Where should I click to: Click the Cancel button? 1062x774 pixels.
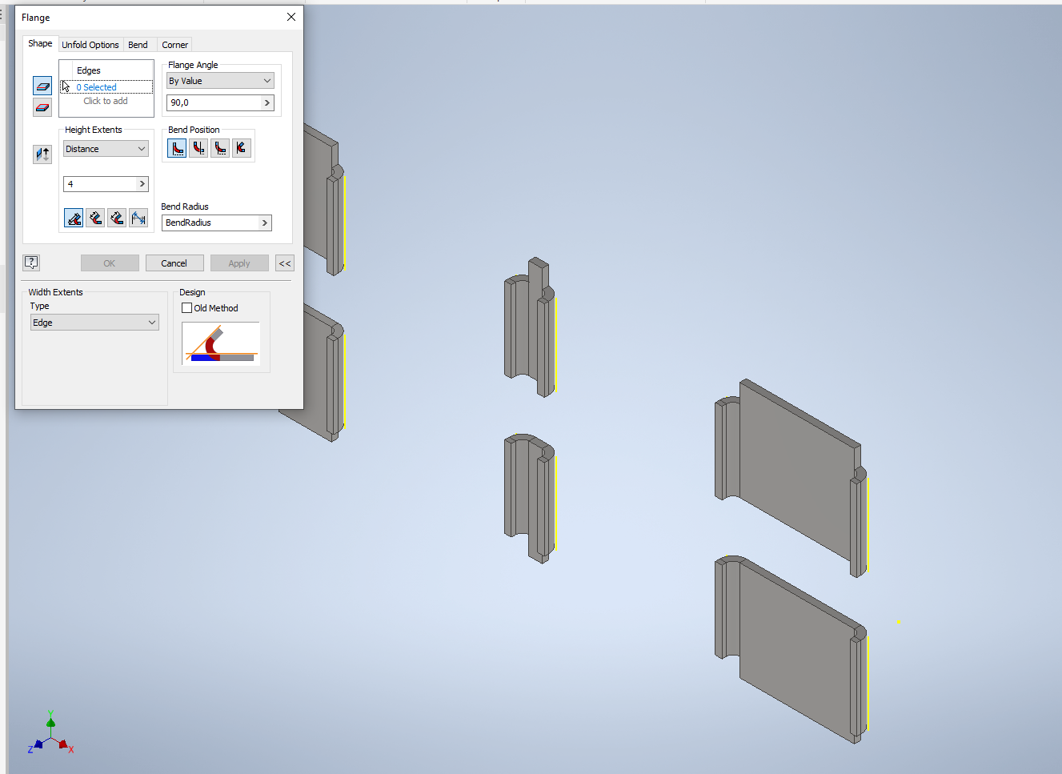click(x=174, y=263)
